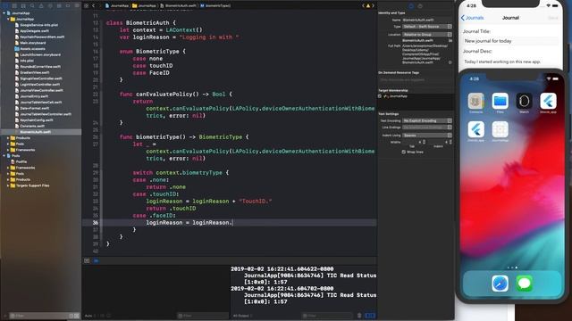The image size is (572, 321).
Task: Tap the page indicator dots on simulator home
Action: pyautogui.click(x=512, y=267)
